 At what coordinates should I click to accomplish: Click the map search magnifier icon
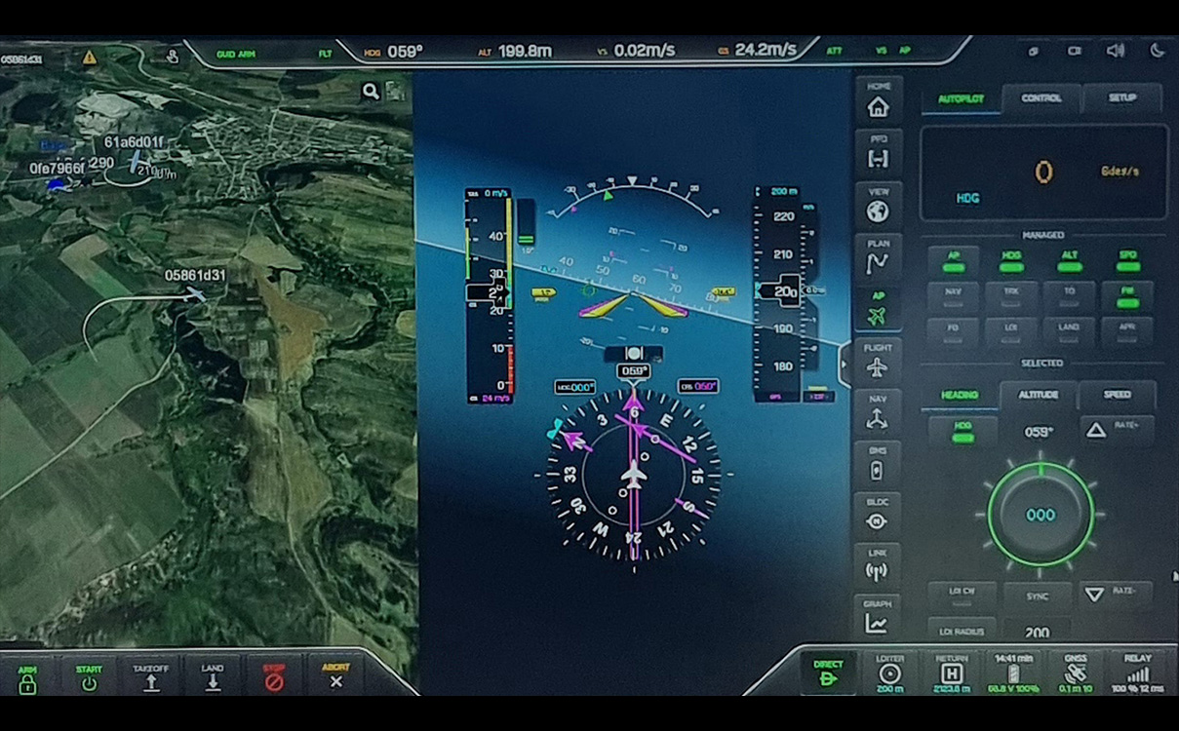(371, 92)
